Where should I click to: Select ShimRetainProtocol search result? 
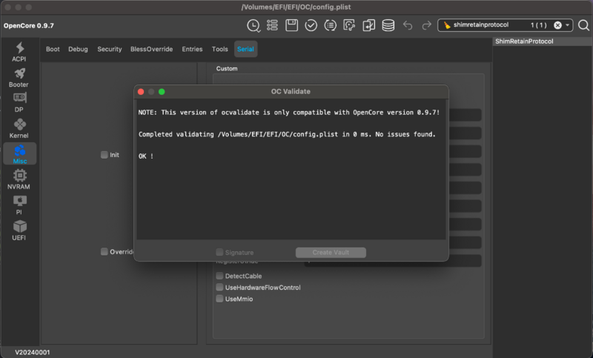524,42
